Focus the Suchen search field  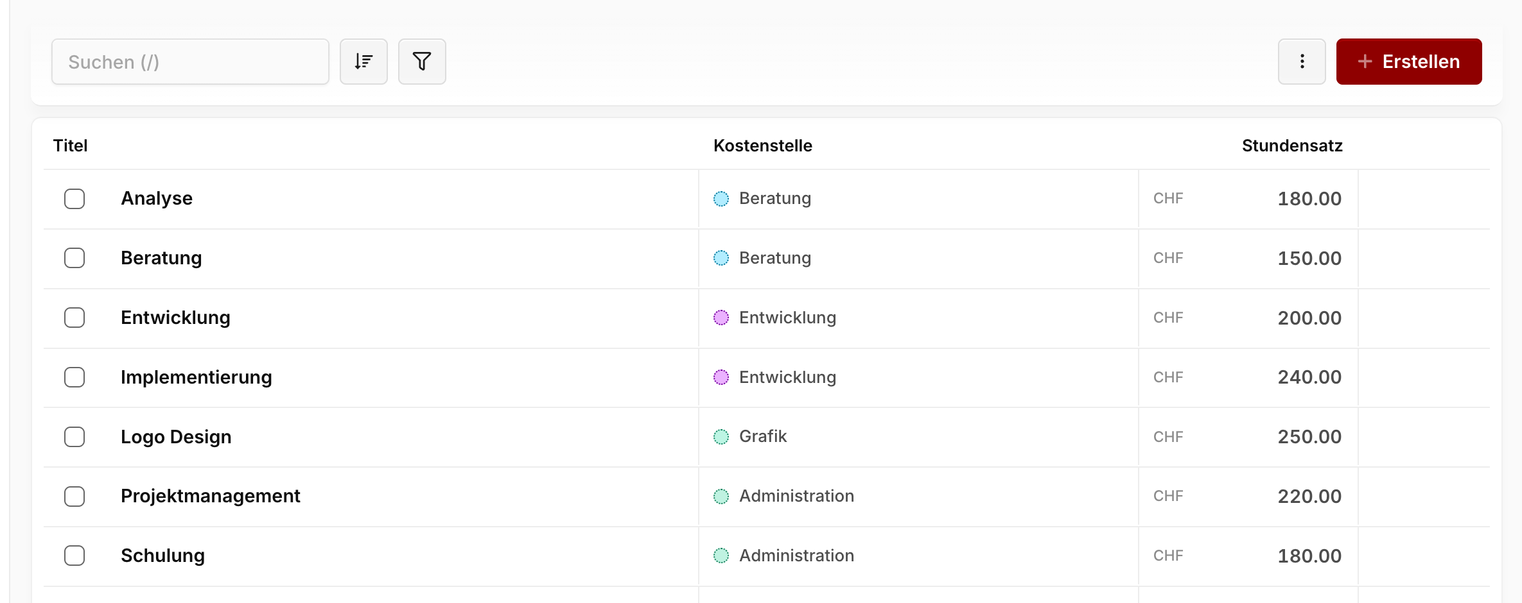coord(190,62)
